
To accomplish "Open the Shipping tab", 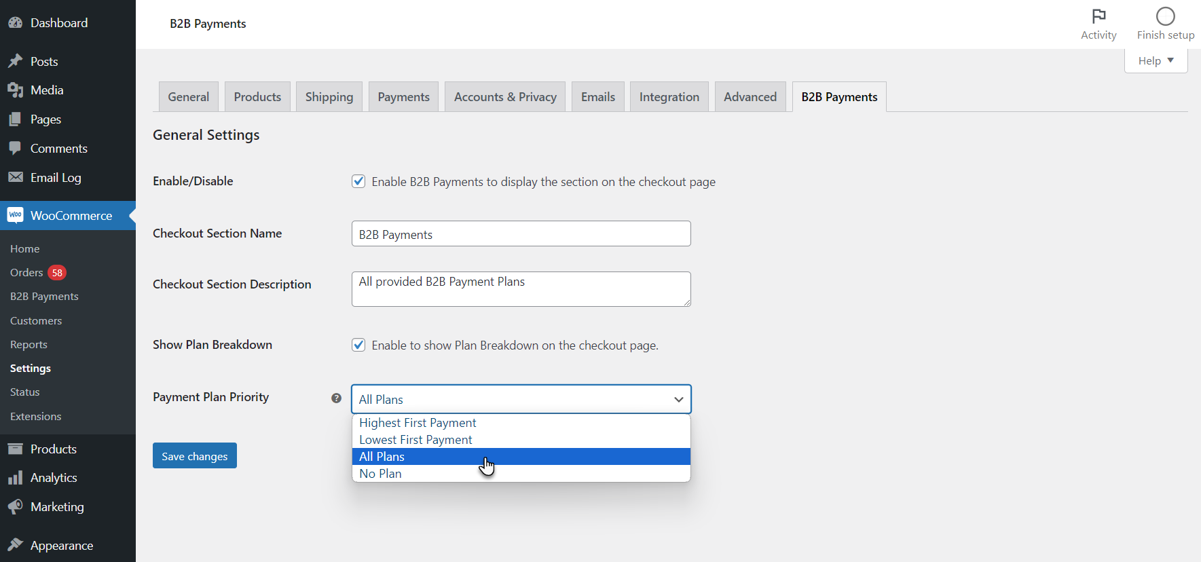I will (x=329, y=96).
